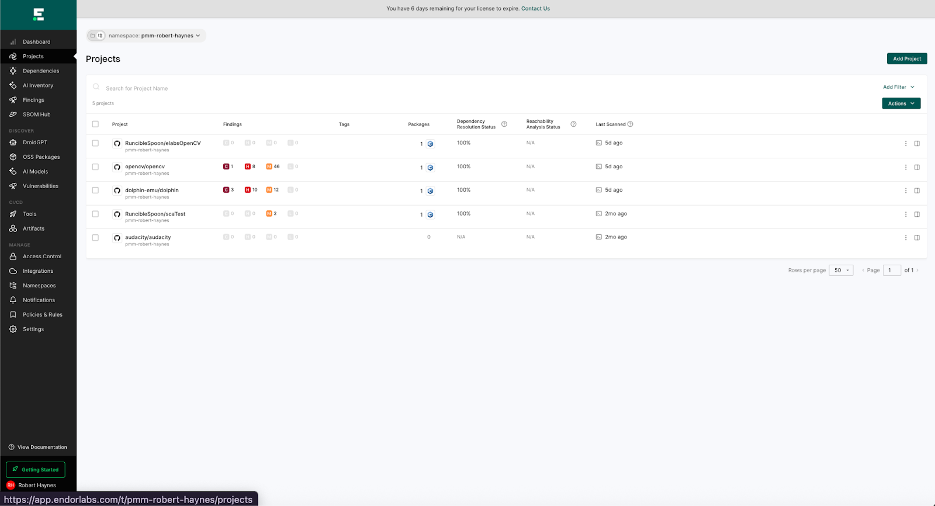Click the Getting Started button

tap(36, 470)
